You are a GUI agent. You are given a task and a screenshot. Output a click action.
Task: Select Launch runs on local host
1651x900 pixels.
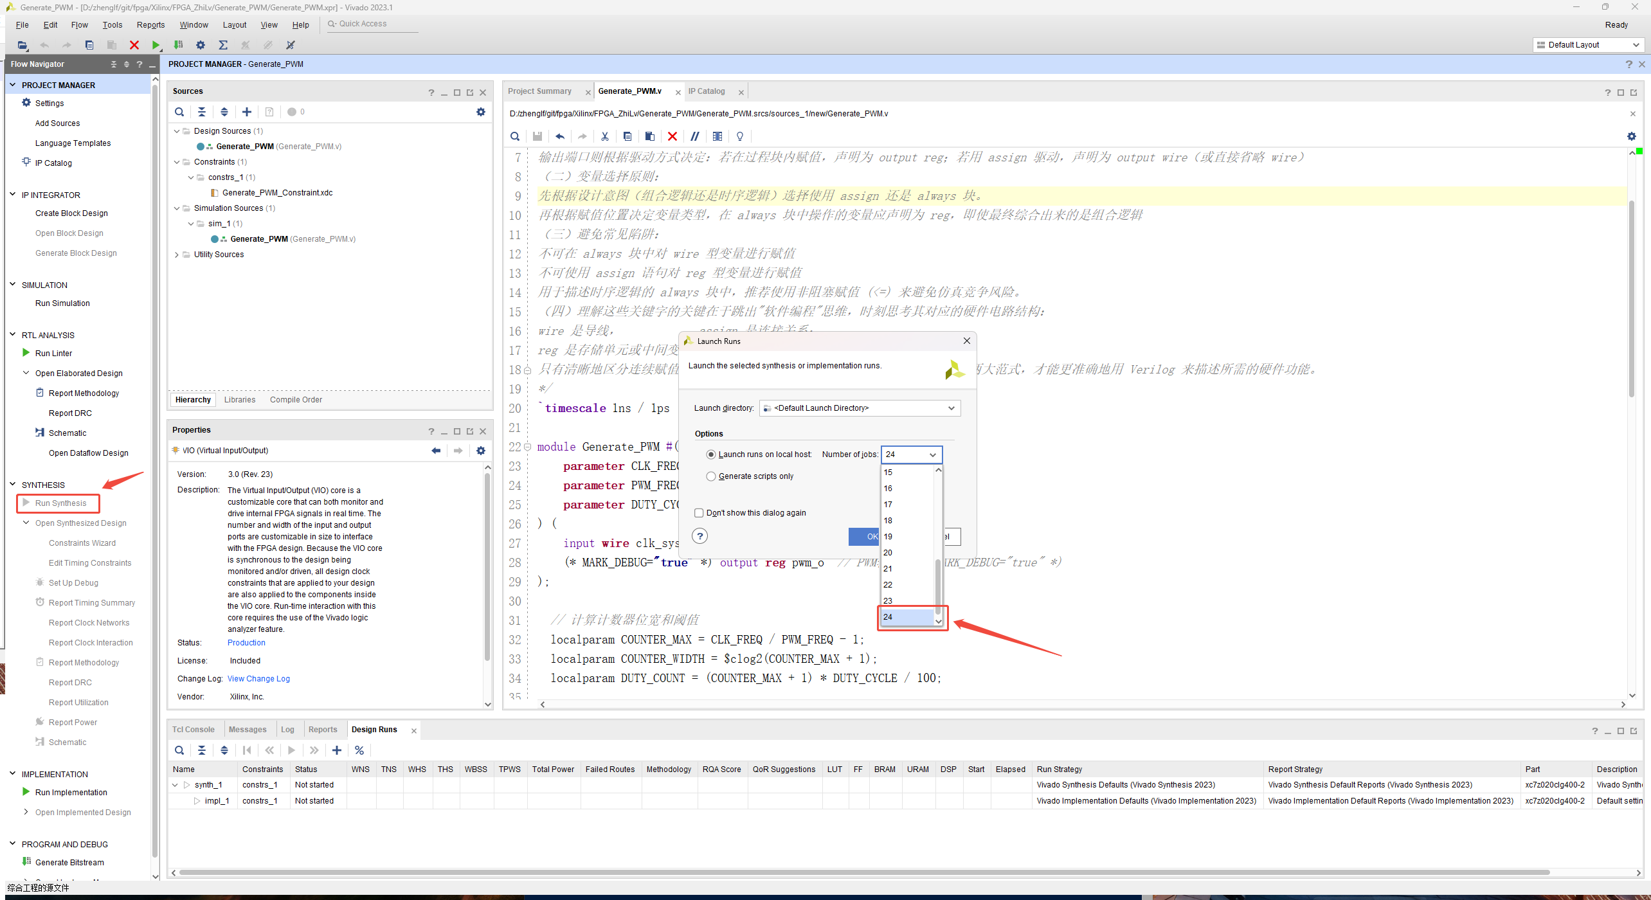point(711,455)
